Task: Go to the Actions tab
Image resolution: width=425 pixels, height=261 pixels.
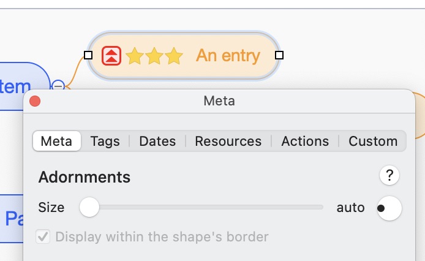Action: pos(305,141)
